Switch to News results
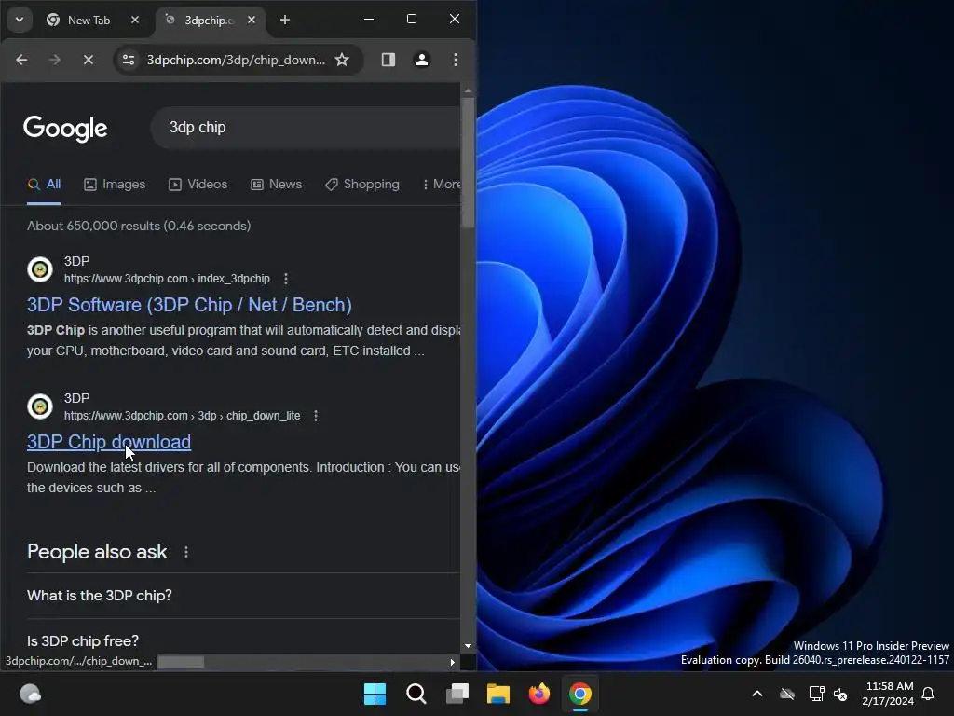This screenshot has height=716, width=954. click(276, 184)
